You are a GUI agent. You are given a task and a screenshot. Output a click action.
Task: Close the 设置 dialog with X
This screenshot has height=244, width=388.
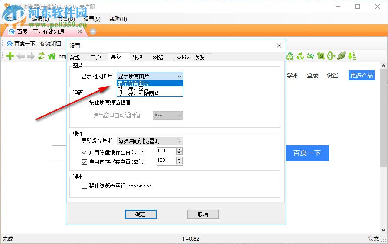point(279,45)
